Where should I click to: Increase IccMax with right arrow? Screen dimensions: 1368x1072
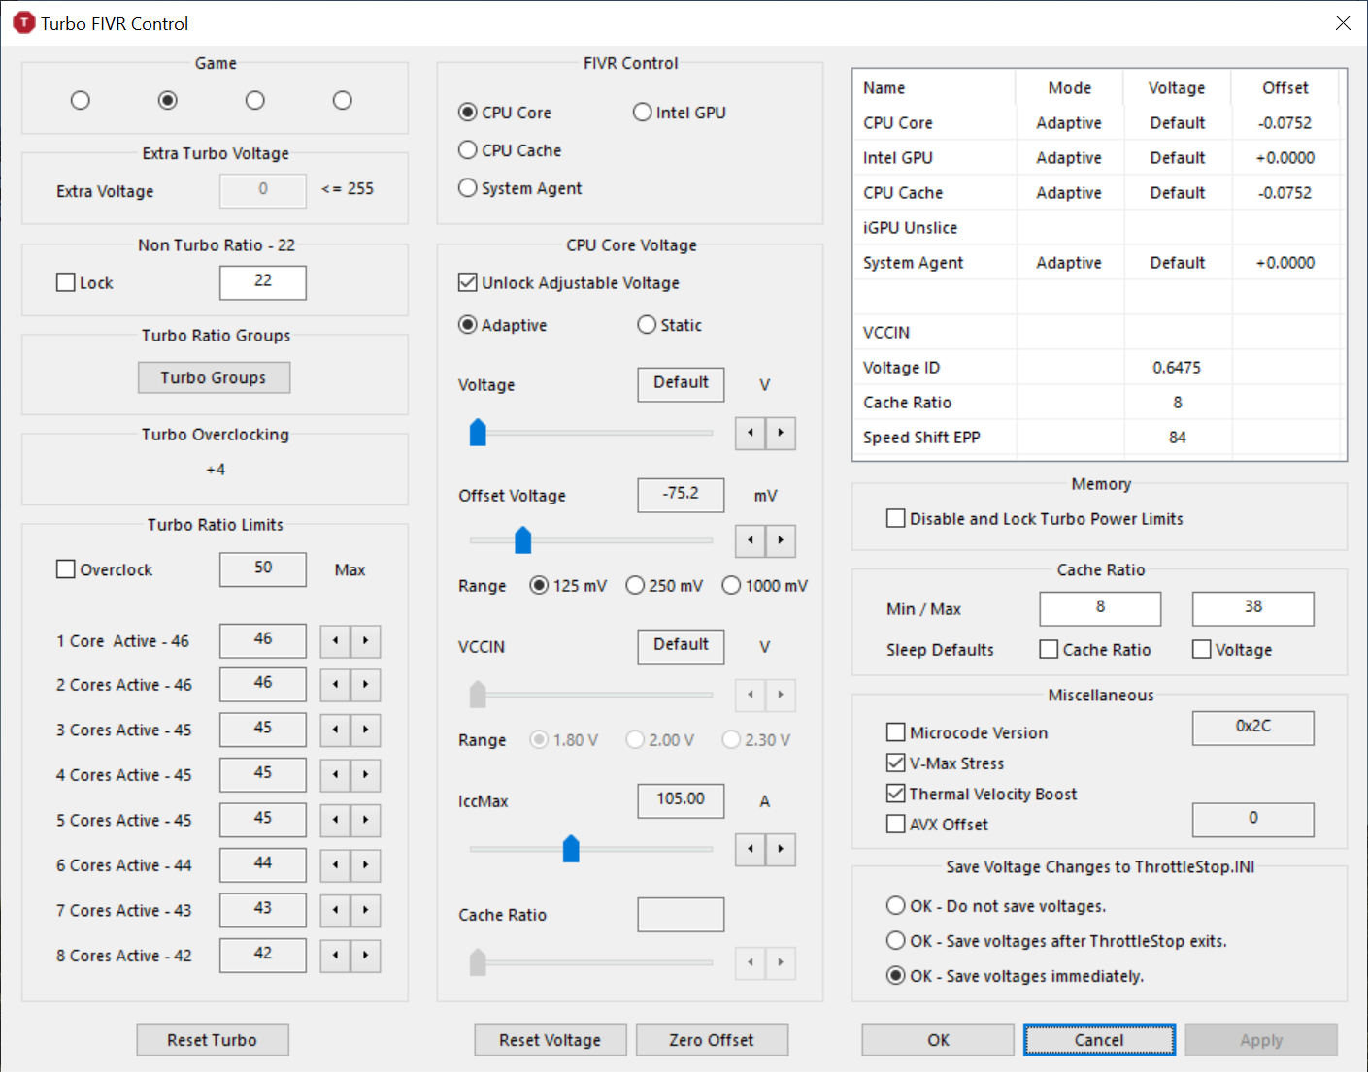tap(781, 850)
